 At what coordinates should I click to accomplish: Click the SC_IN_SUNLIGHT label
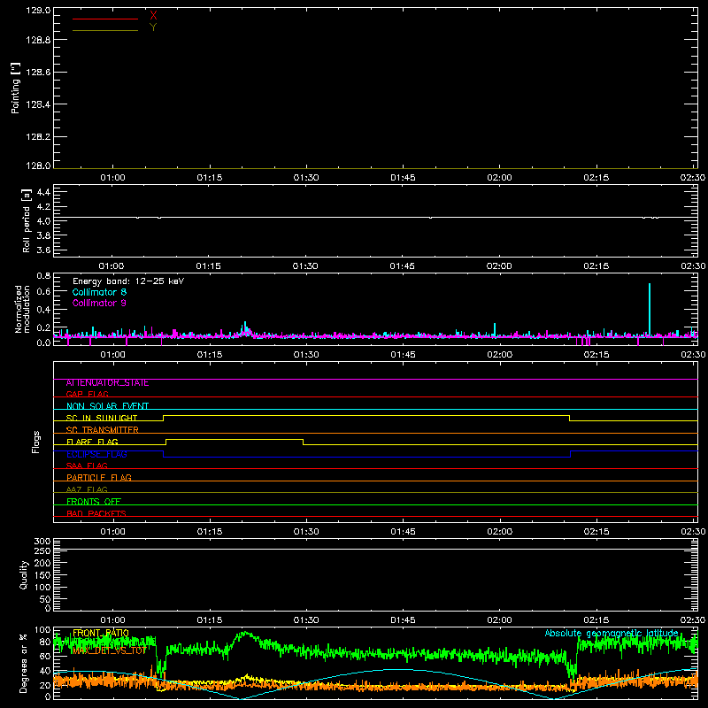[102, 418]
